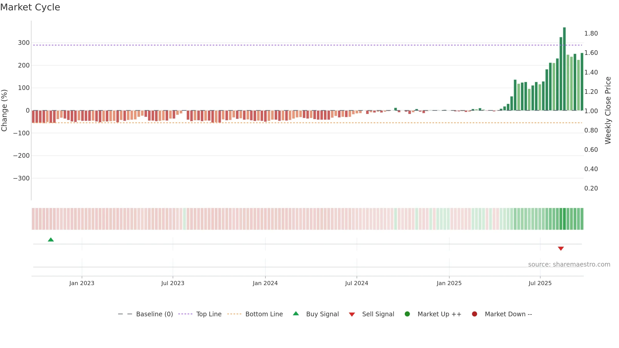This screenshot has width=619, height=348.
Task: Click the first pale green heatmap cell near Jul 2023
Action: click(184, 219)
